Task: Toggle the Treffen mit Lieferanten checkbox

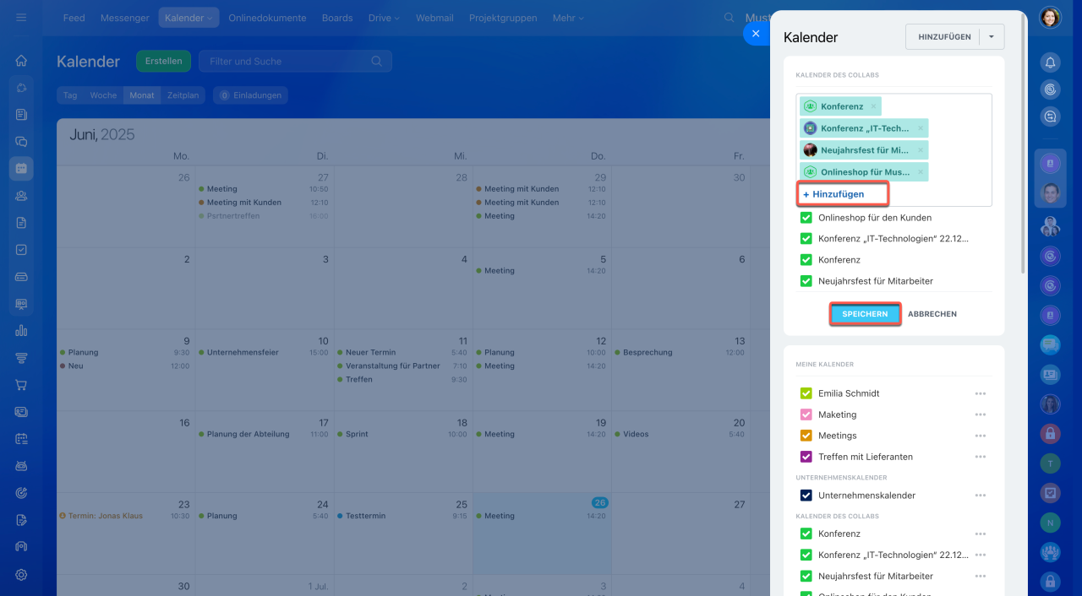Action: 806,457
